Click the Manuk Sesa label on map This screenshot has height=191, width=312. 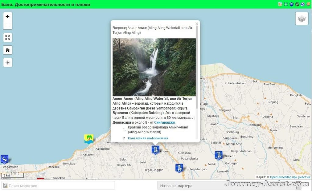234,144
